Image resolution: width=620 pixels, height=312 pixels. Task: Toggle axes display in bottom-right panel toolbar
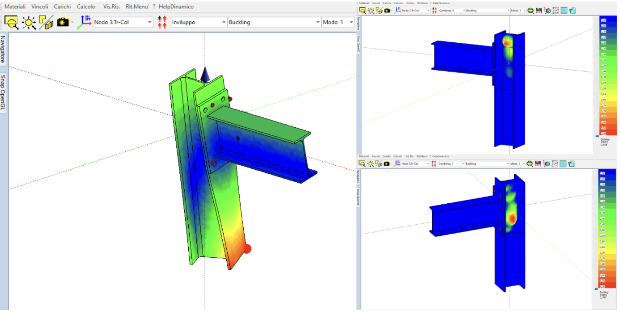(x=397, y=164)
